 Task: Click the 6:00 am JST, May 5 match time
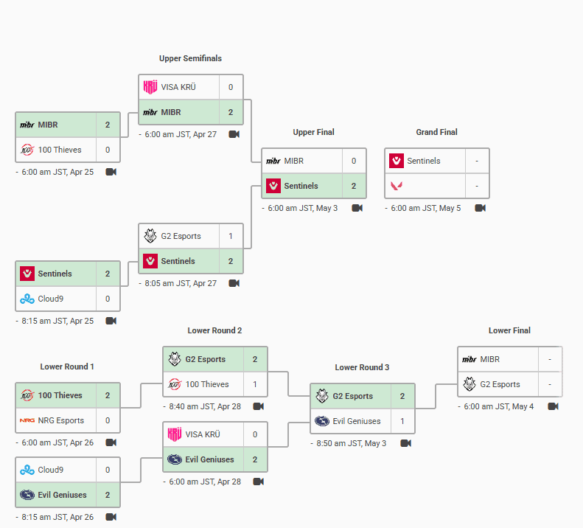(425, 208)
